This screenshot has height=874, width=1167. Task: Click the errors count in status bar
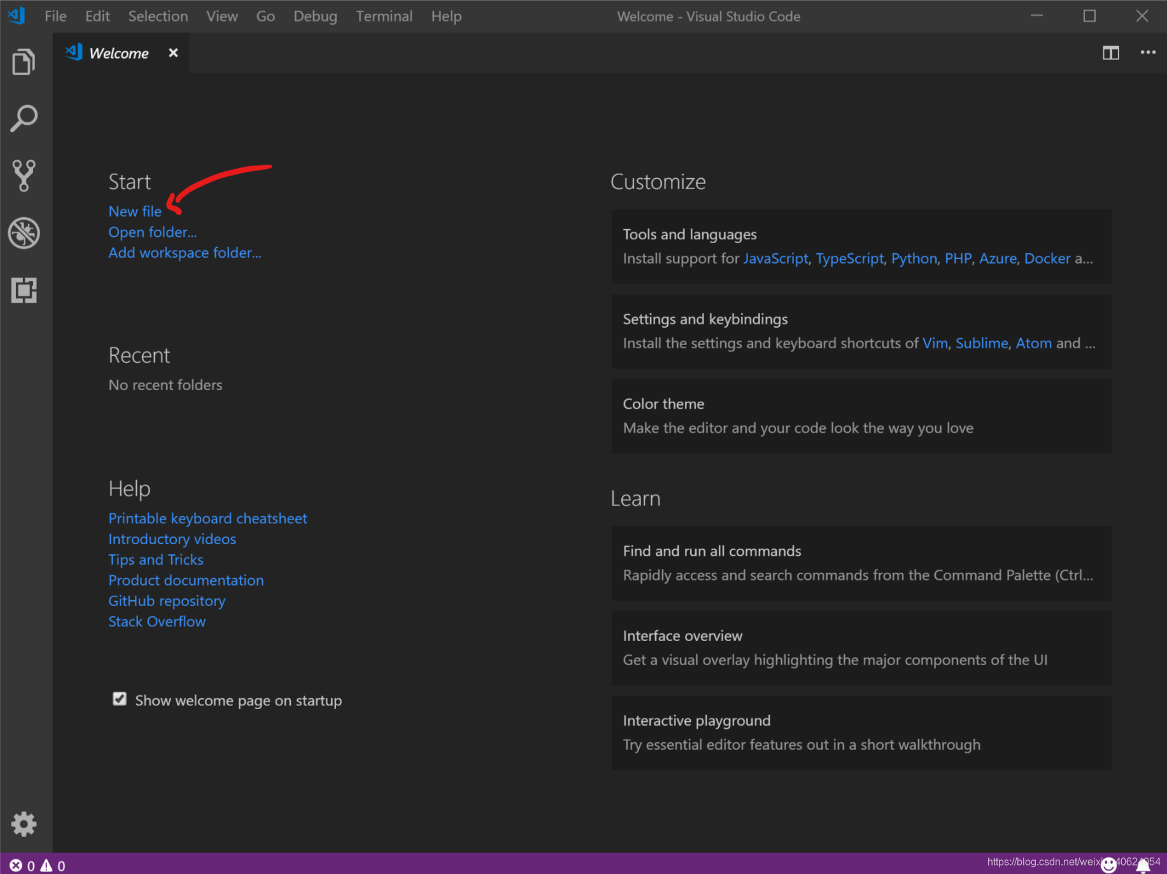(x=22, y=866)
